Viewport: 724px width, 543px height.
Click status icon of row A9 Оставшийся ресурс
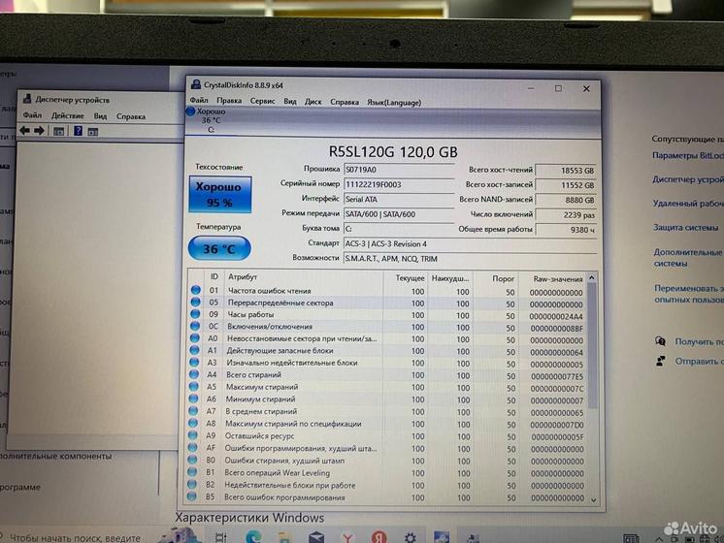[x=193, y=435]
